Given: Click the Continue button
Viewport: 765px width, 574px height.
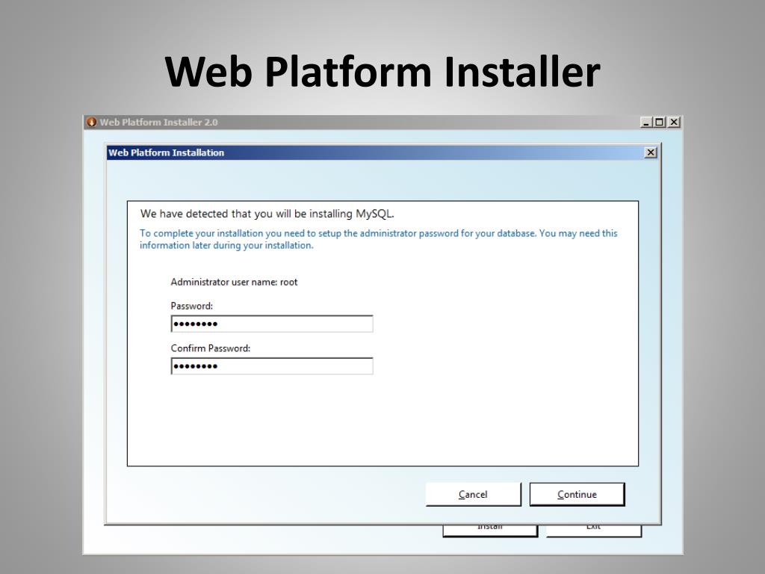Looking at the screenshot, I should tap(577, 495).
